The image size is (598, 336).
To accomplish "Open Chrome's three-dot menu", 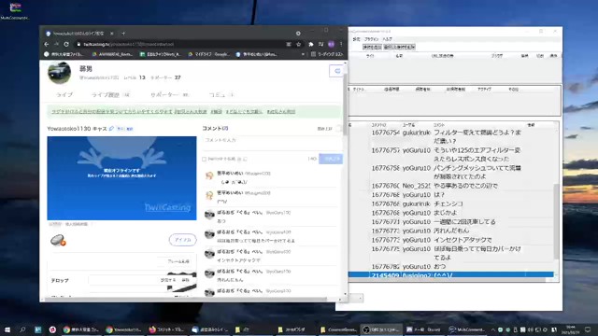I will coord(341,44).
